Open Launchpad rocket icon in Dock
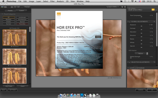The image size is (158, 98). pyautogui.click(x=65, y=95)
